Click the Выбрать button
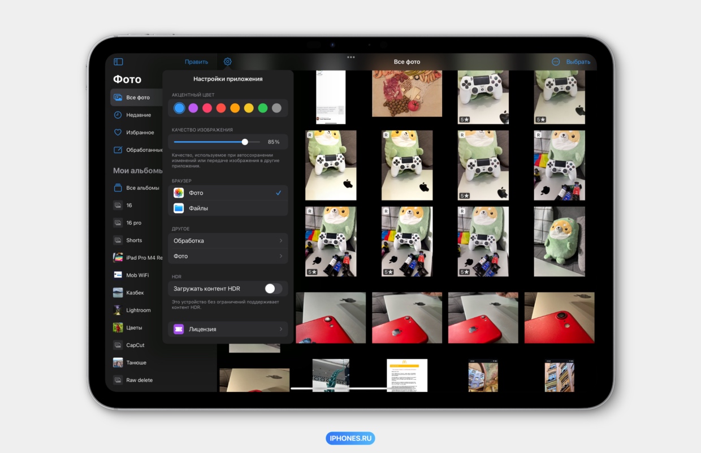 tap(578, 62)
